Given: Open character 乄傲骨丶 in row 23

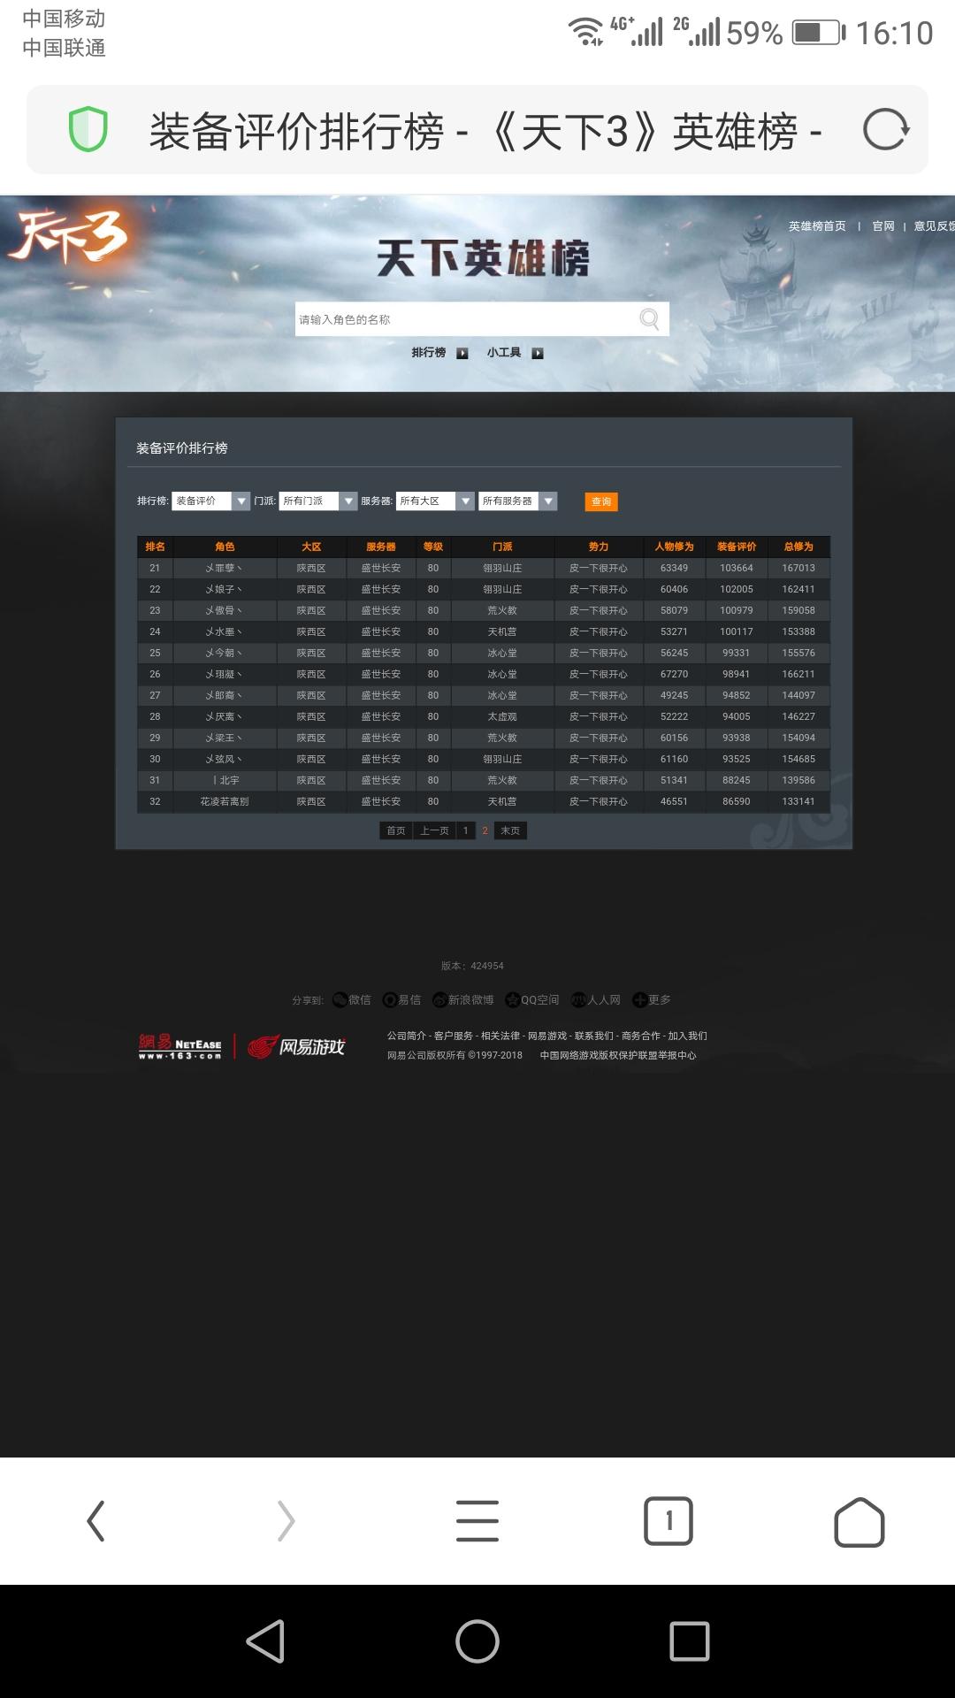Looking at the screenshot, I should click(224, 610).
